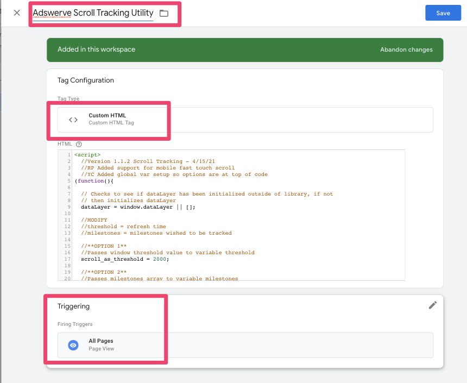Screen dimensions: 467x383
Task: Click line number 17 in gutter
Action: point(67,259)
